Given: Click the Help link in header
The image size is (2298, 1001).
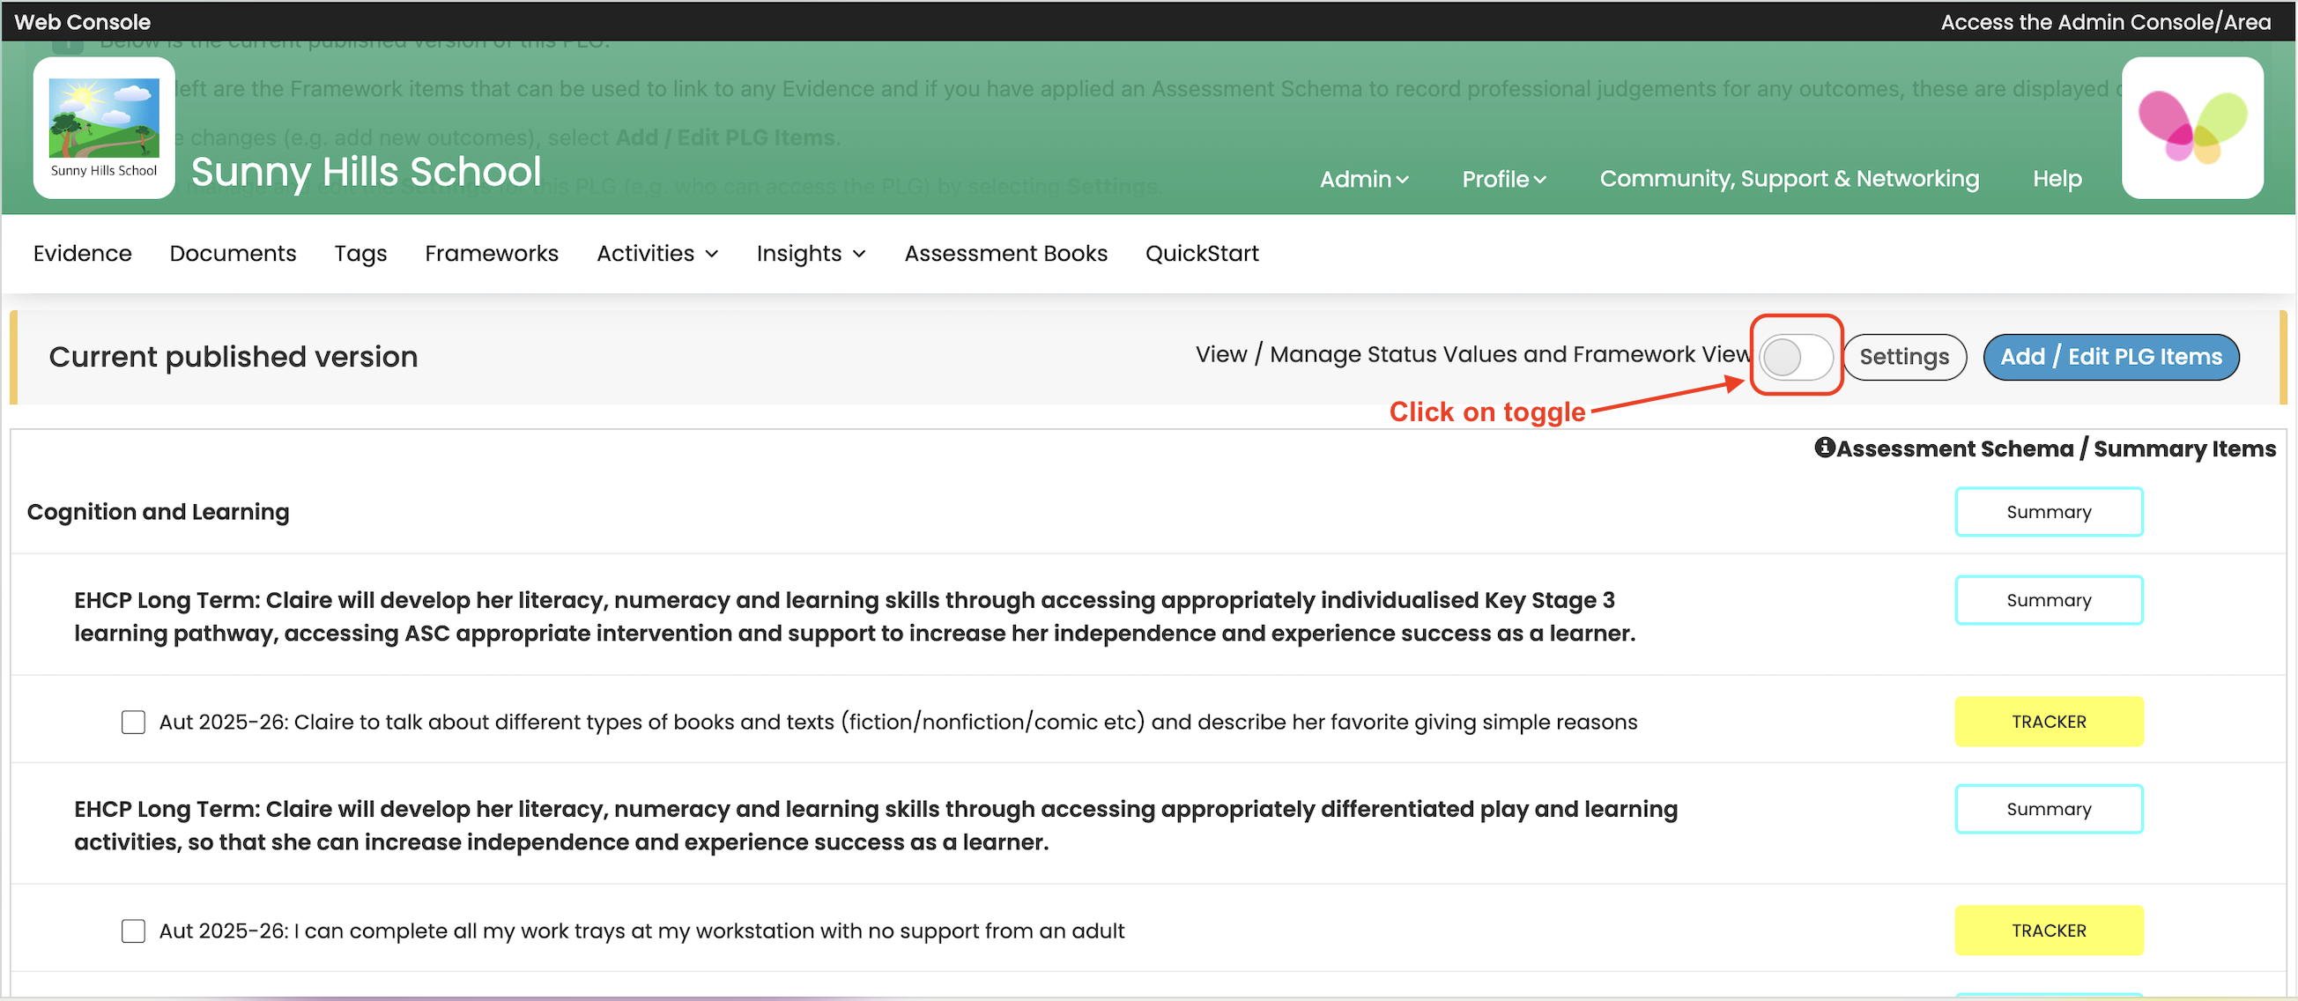Looking at the screenshot, I should pos(2057,178).
